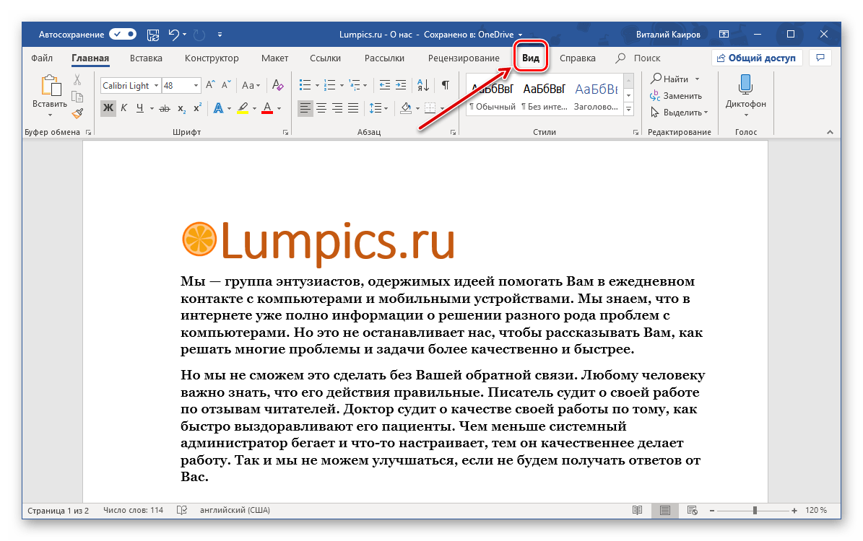Open the font size dropdown showing 48
Viewport: 863px width, 541px height.
(196, 85)
